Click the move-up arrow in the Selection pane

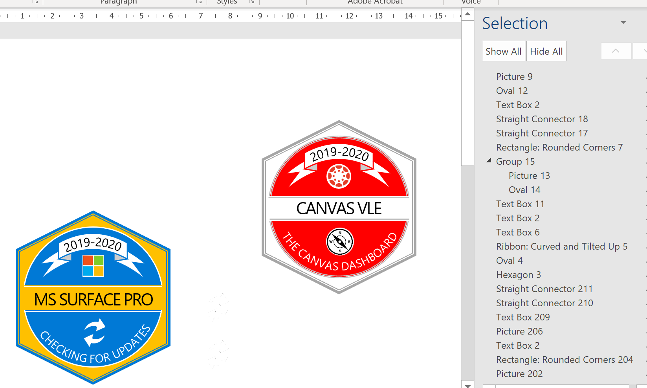click(x=616, y=51)
